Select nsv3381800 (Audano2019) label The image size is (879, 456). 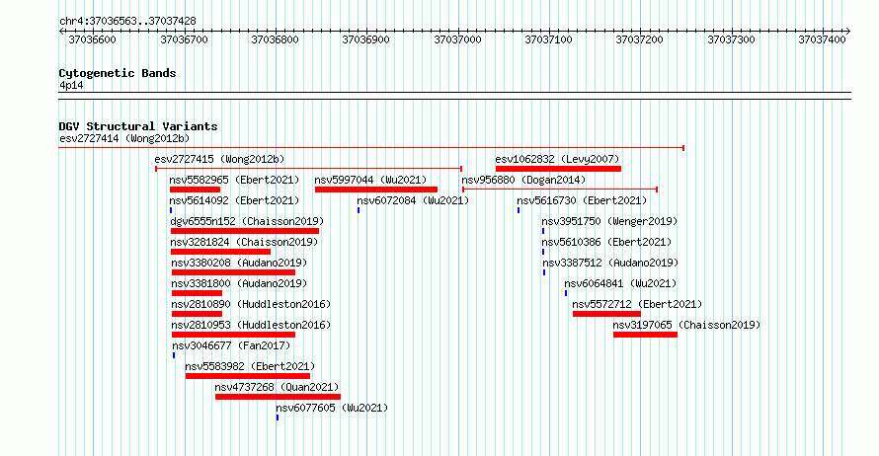(239, 283)
